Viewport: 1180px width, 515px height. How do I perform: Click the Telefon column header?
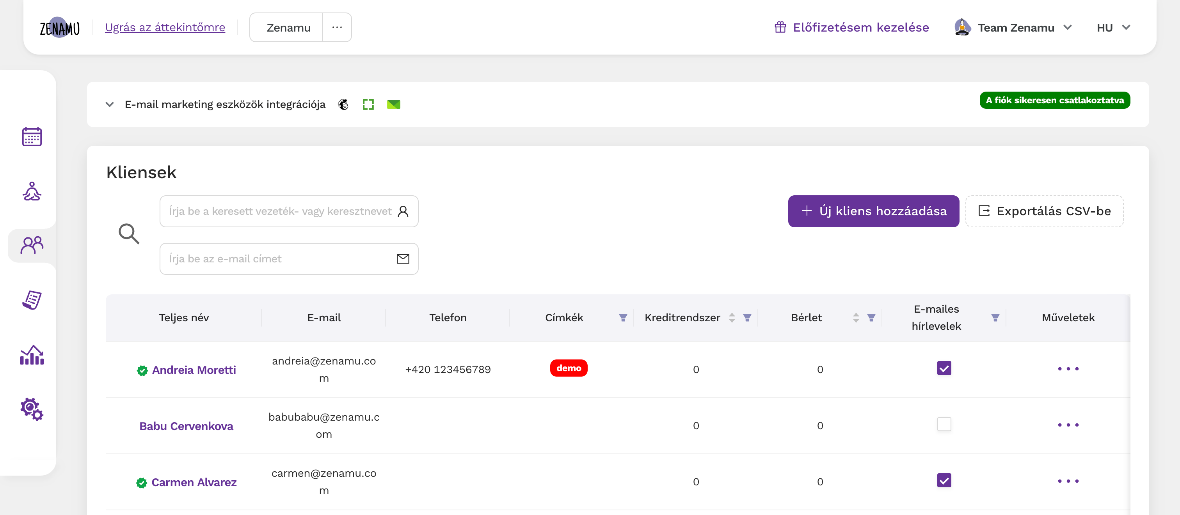tap(448, 318)
